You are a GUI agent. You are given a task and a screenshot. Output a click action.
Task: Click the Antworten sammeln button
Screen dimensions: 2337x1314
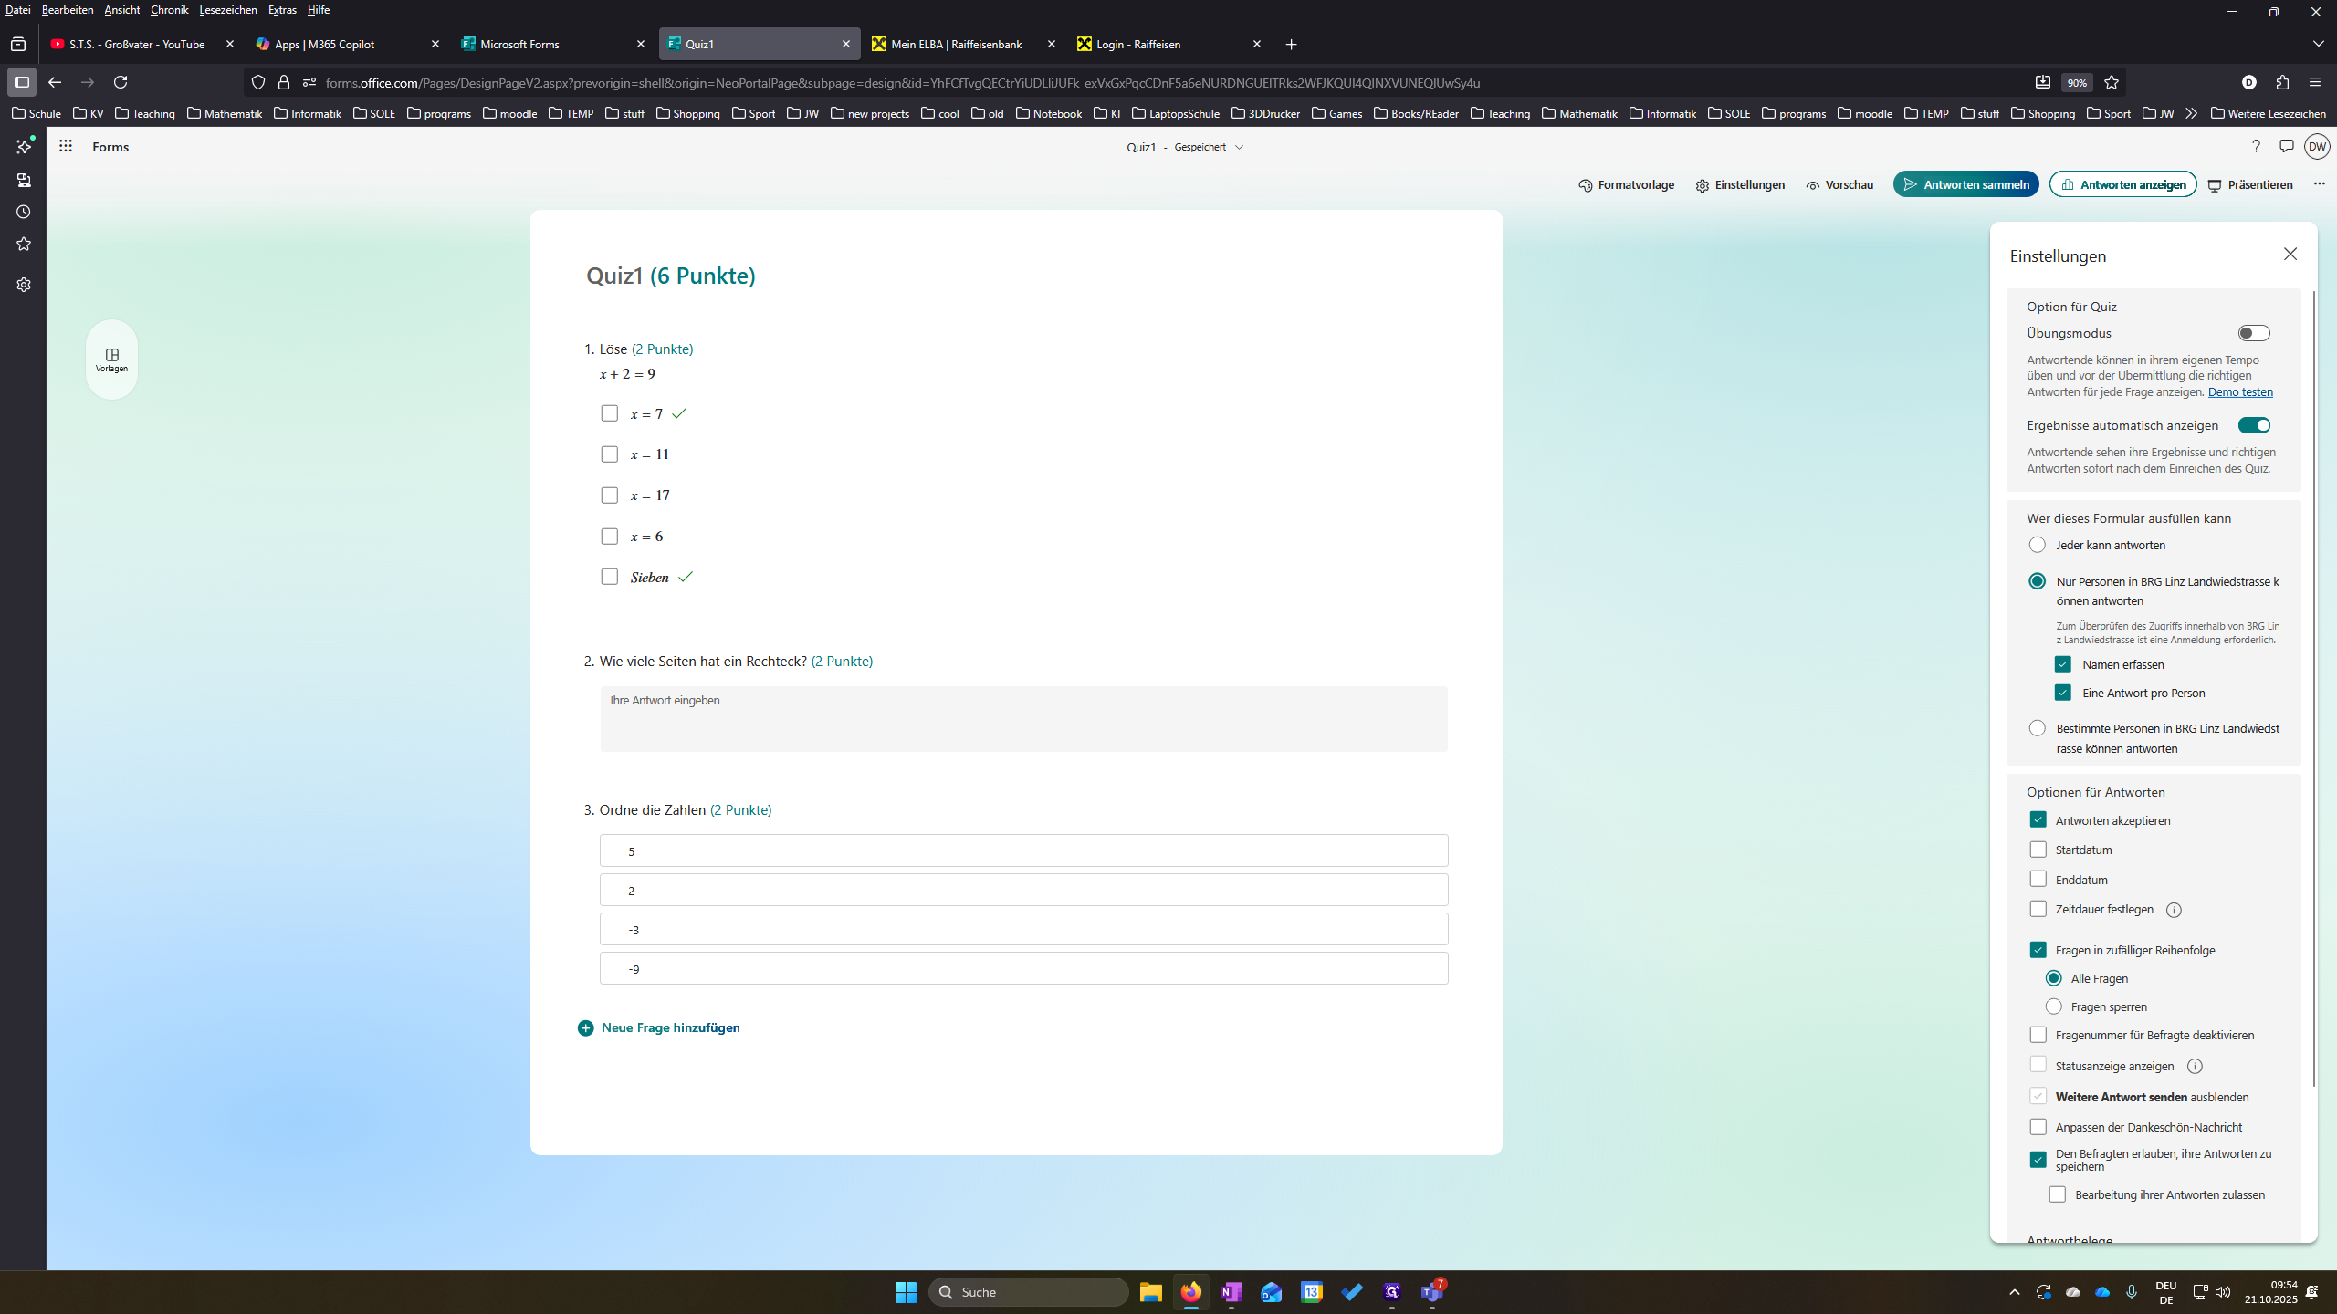(1965, 184)
